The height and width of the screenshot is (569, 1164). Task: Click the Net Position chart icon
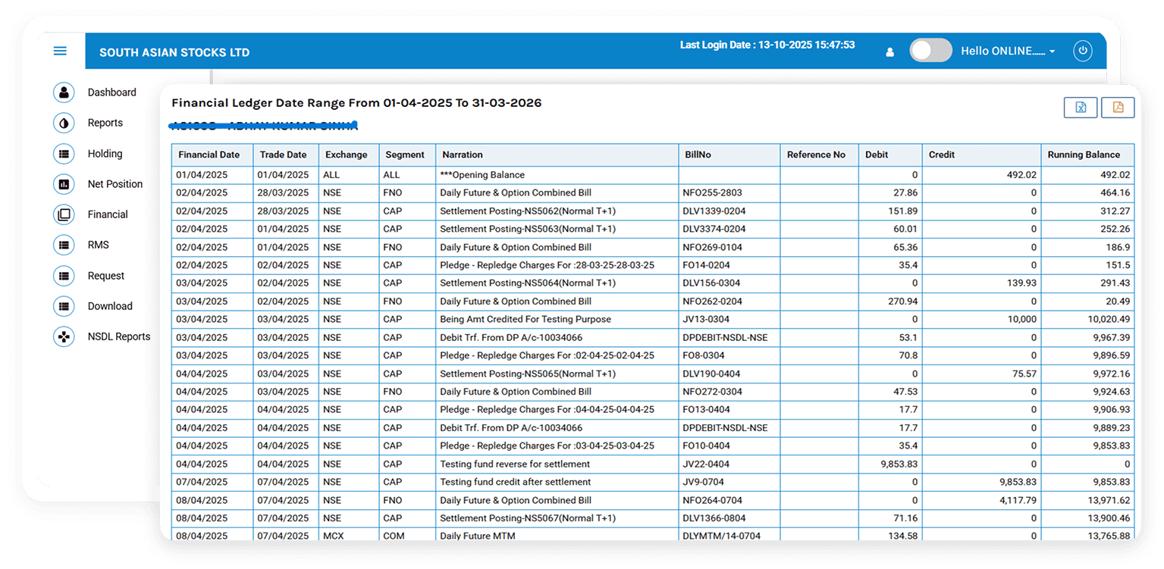click(x=64, y=184)
